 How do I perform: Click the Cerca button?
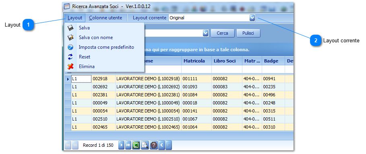(x=222, y=33)
